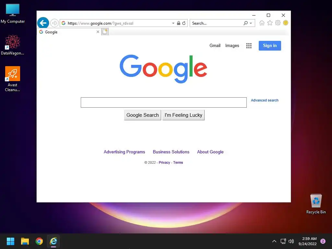Open the Windows Start menu

tap(10, 241)
